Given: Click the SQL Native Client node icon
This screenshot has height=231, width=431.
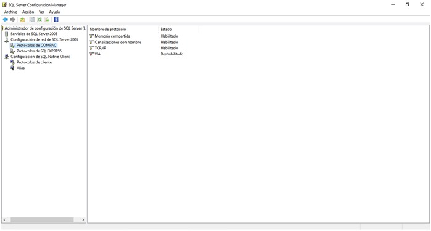Looking at the screenshot, I should tap(7, 57).
